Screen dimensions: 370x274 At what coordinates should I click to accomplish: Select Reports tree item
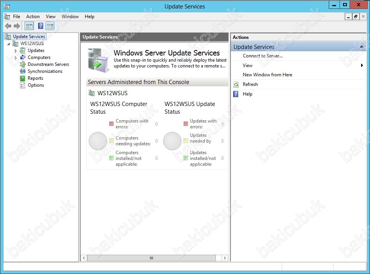coord(35,78)
